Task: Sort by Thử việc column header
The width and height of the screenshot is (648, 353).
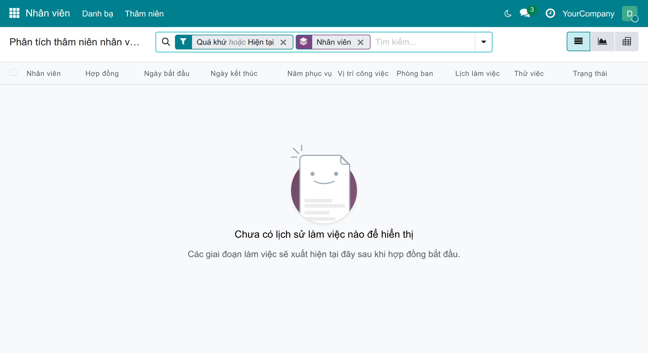Action: 529,74
